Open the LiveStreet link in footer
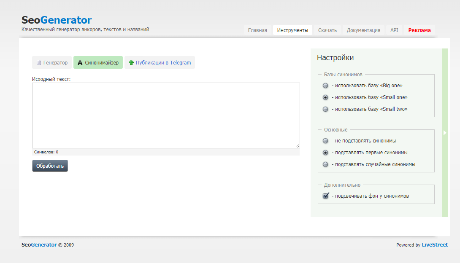This screenshot has height=263, width=460. point(435,245)
